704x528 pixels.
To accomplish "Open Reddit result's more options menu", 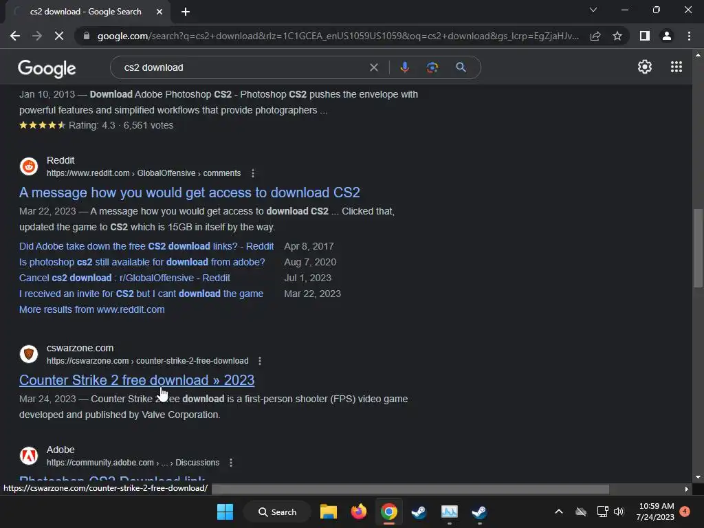I will [253, 173].
